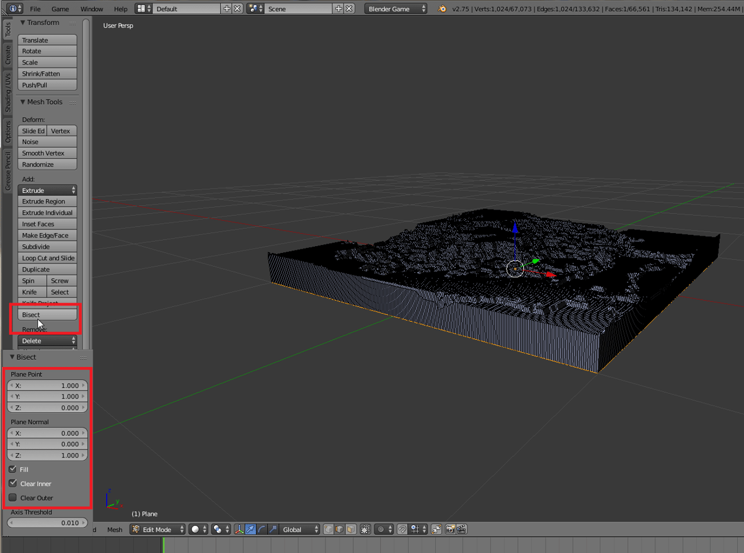Delete the current Scene with X button
Viewport: 744px width, 553px height.
pyautogui.click(x=350, y=9)
